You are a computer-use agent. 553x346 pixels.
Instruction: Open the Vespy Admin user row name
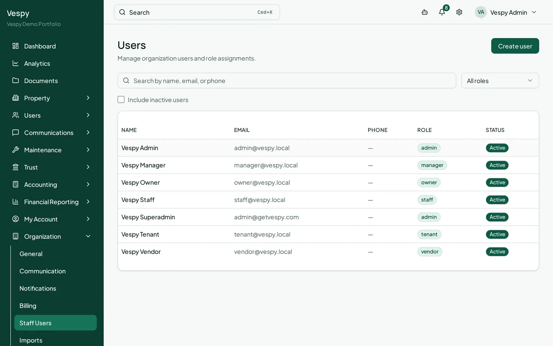click(140, 148)
